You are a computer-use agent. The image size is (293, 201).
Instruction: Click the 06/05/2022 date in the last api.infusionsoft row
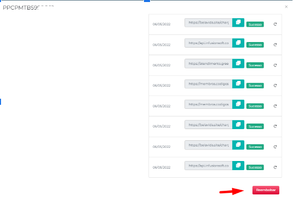(161, 168)
